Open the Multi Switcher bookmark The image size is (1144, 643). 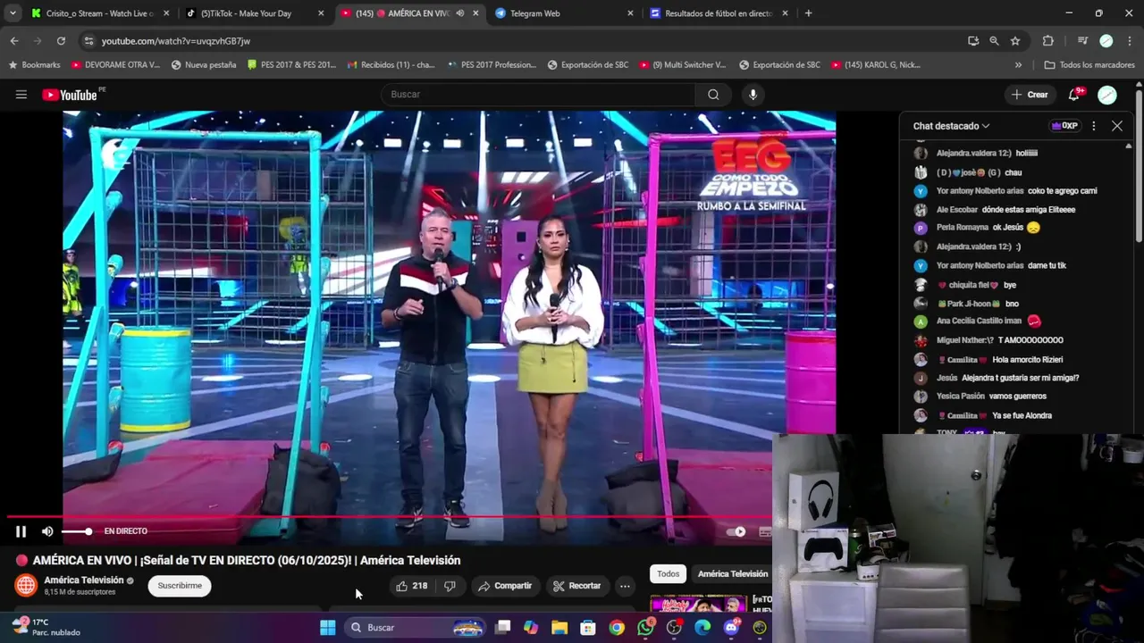683,65
